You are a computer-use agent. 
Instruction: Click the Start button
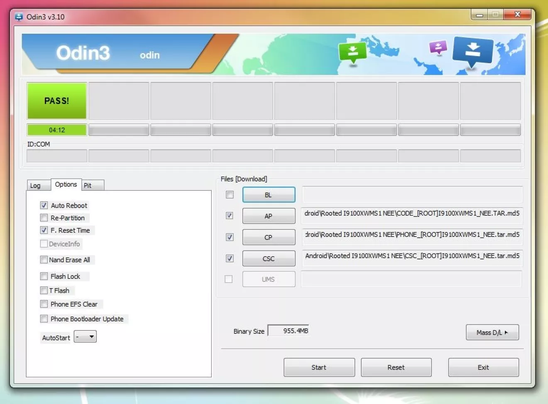pos(319,367)
